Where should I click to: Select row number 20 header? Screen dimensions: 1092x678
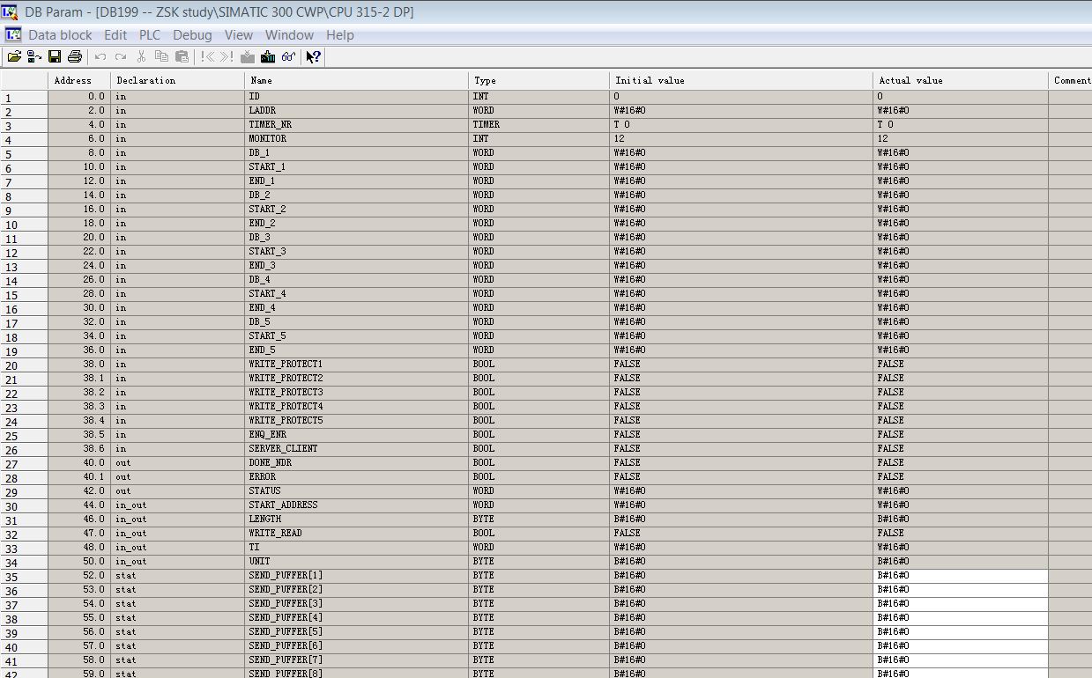[x=24, y=365]
